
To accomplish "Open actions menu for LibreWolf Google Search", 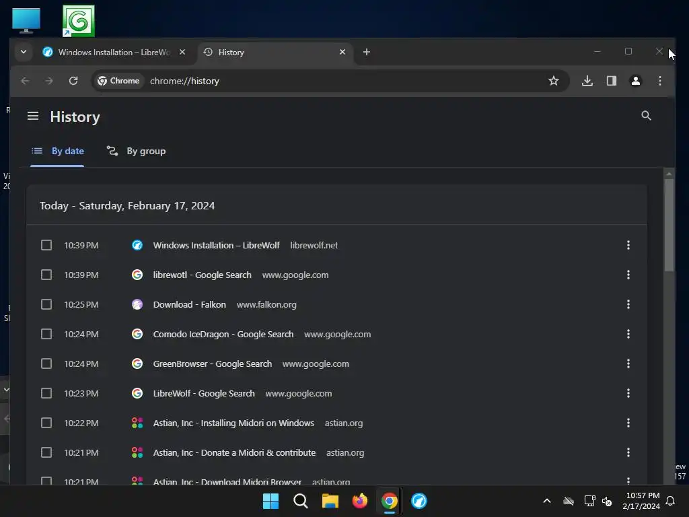I will point(628,393).
